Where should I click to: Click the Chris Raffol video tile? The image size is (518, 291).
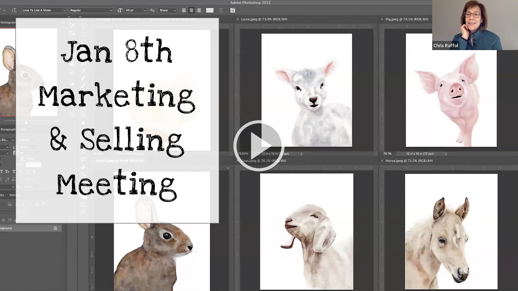tap(475, 25)
